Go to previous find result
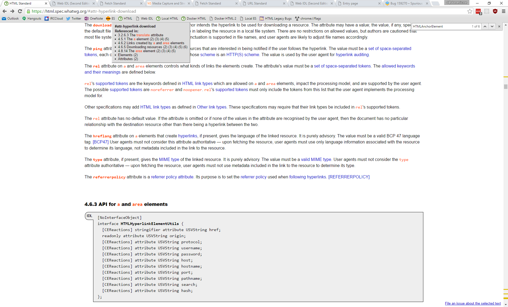Viewport: 508px width, 307px height. click(485, 26)
